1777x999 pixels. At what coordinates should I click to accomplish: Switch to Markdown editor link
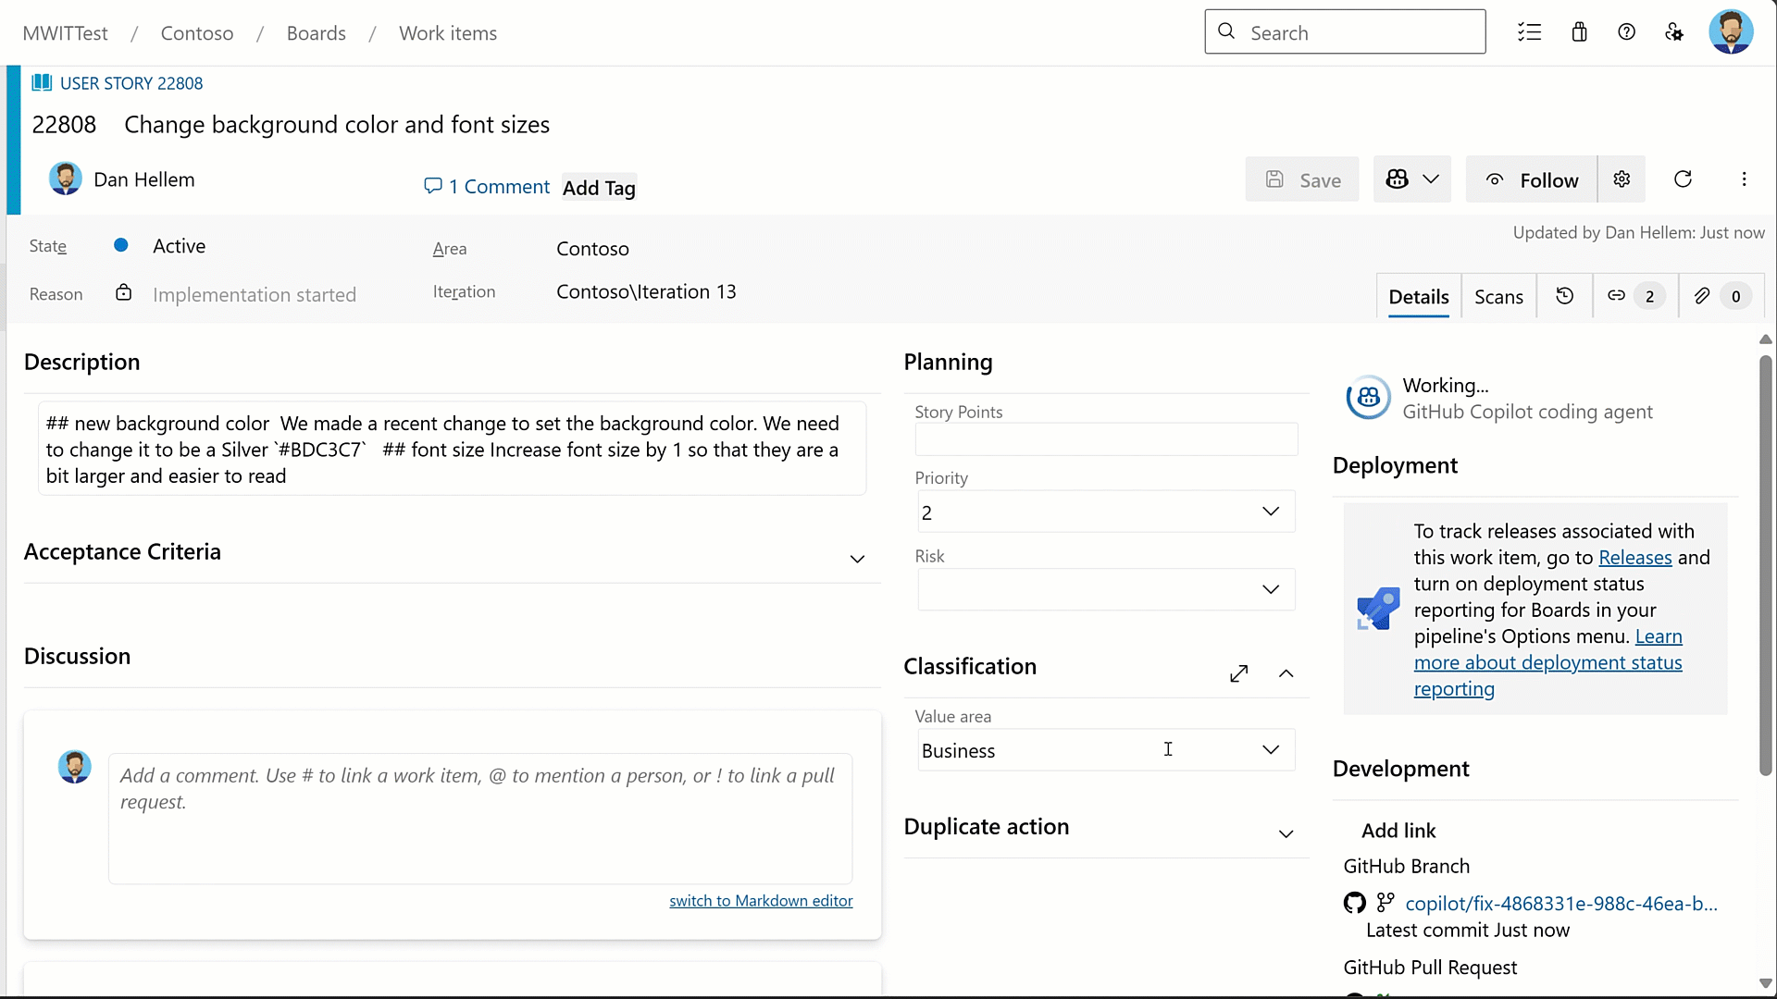pyautogui.click(x=761, y=901)
